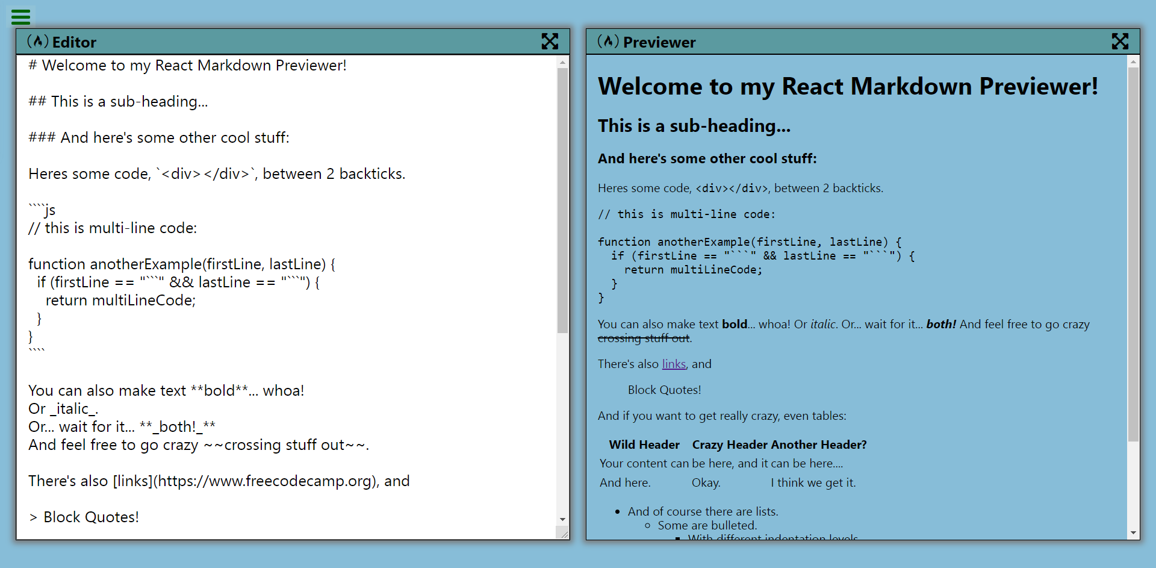Screen dimensions: 1156x568
Task: Click 'Another Header?' table header in preview
Action: click(x=819, y=445)
